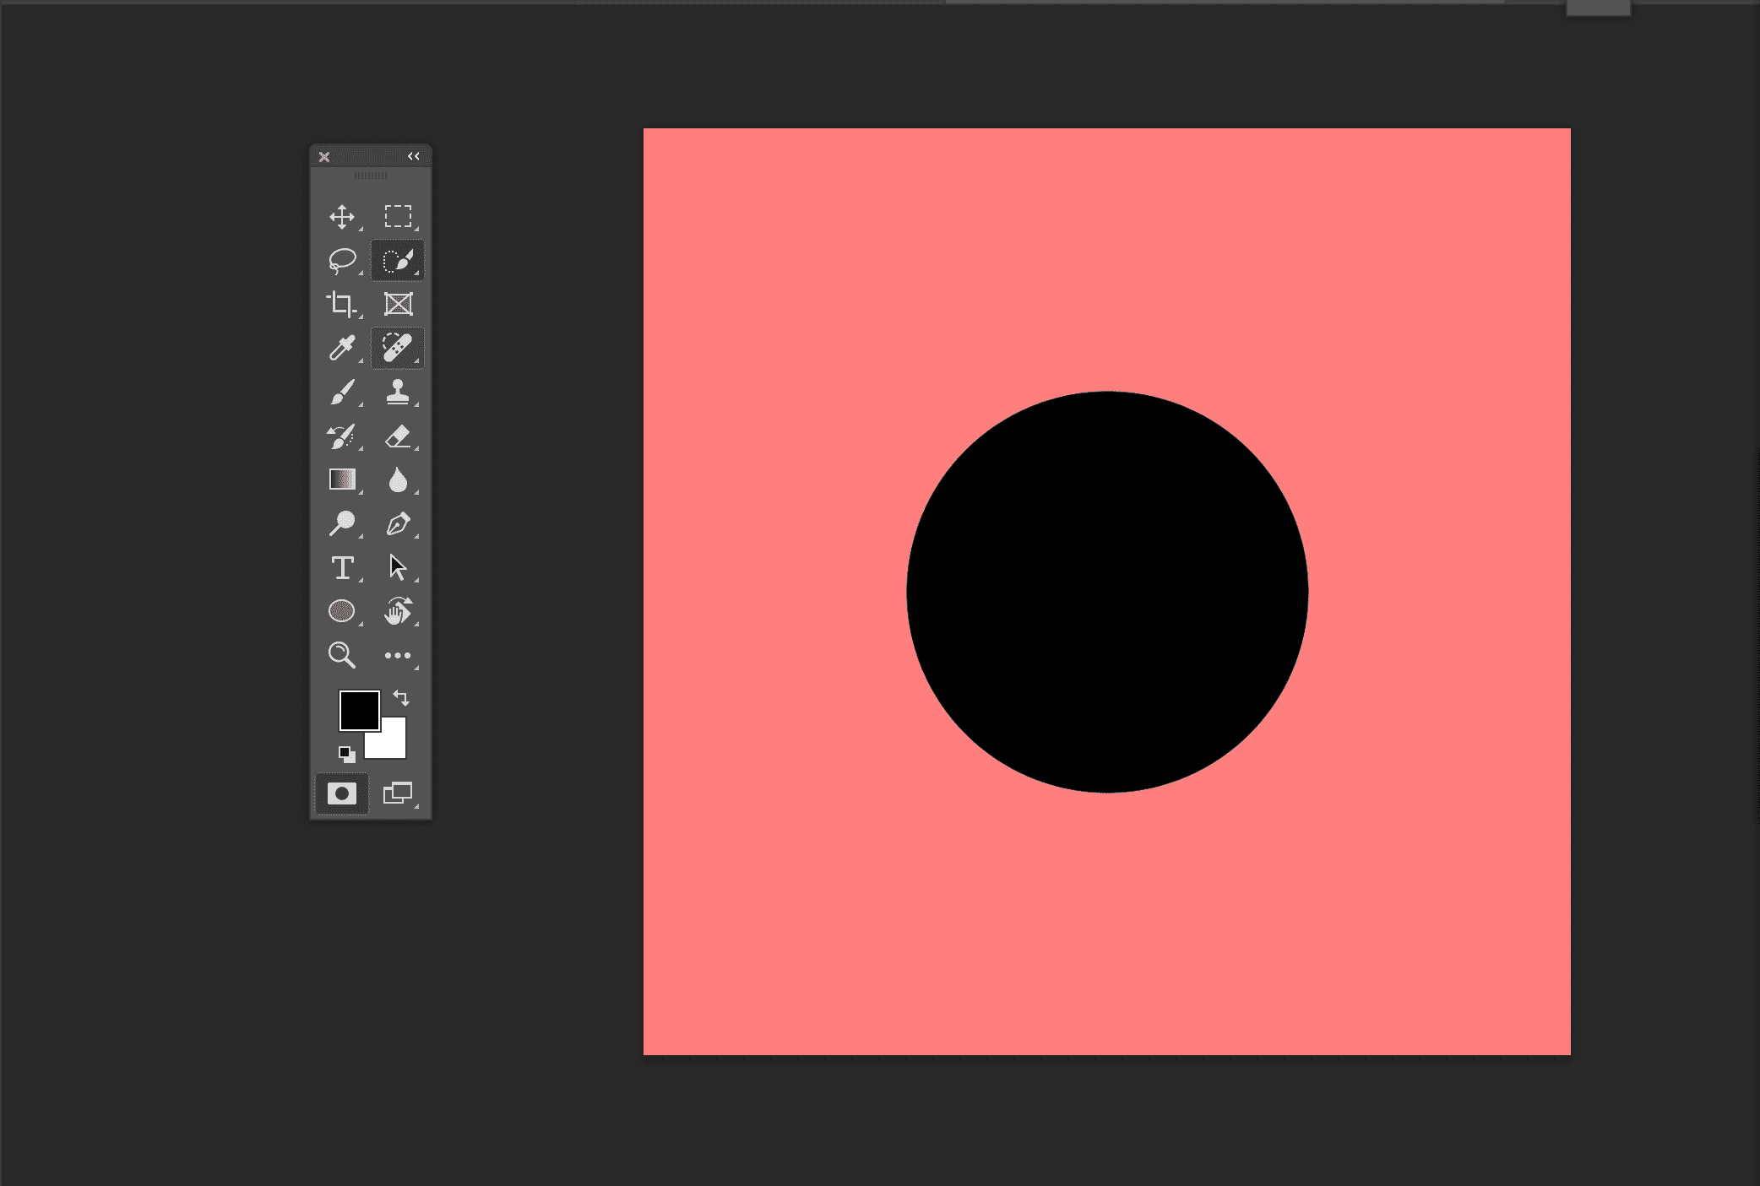
Task: Select the Pen tool
Action: click(398, 524)
